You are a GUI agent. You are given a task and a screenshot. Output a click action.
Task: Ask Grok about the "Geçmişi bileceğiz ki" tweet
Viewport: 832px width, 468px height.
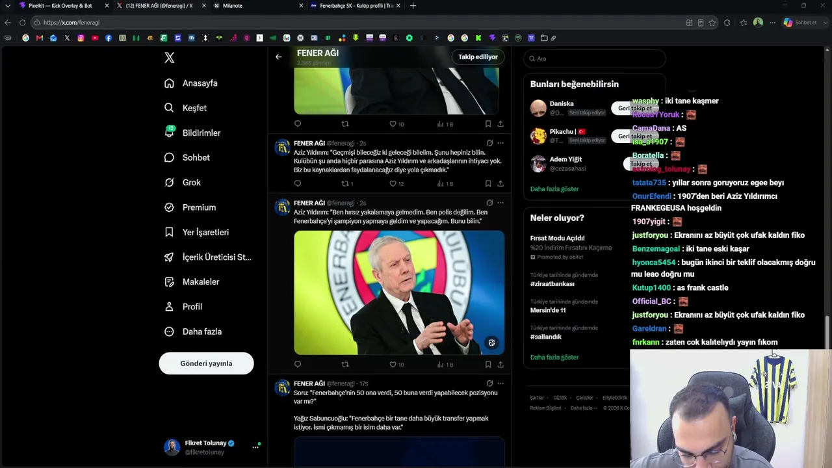pyautogui.click(x=489, y=143)
